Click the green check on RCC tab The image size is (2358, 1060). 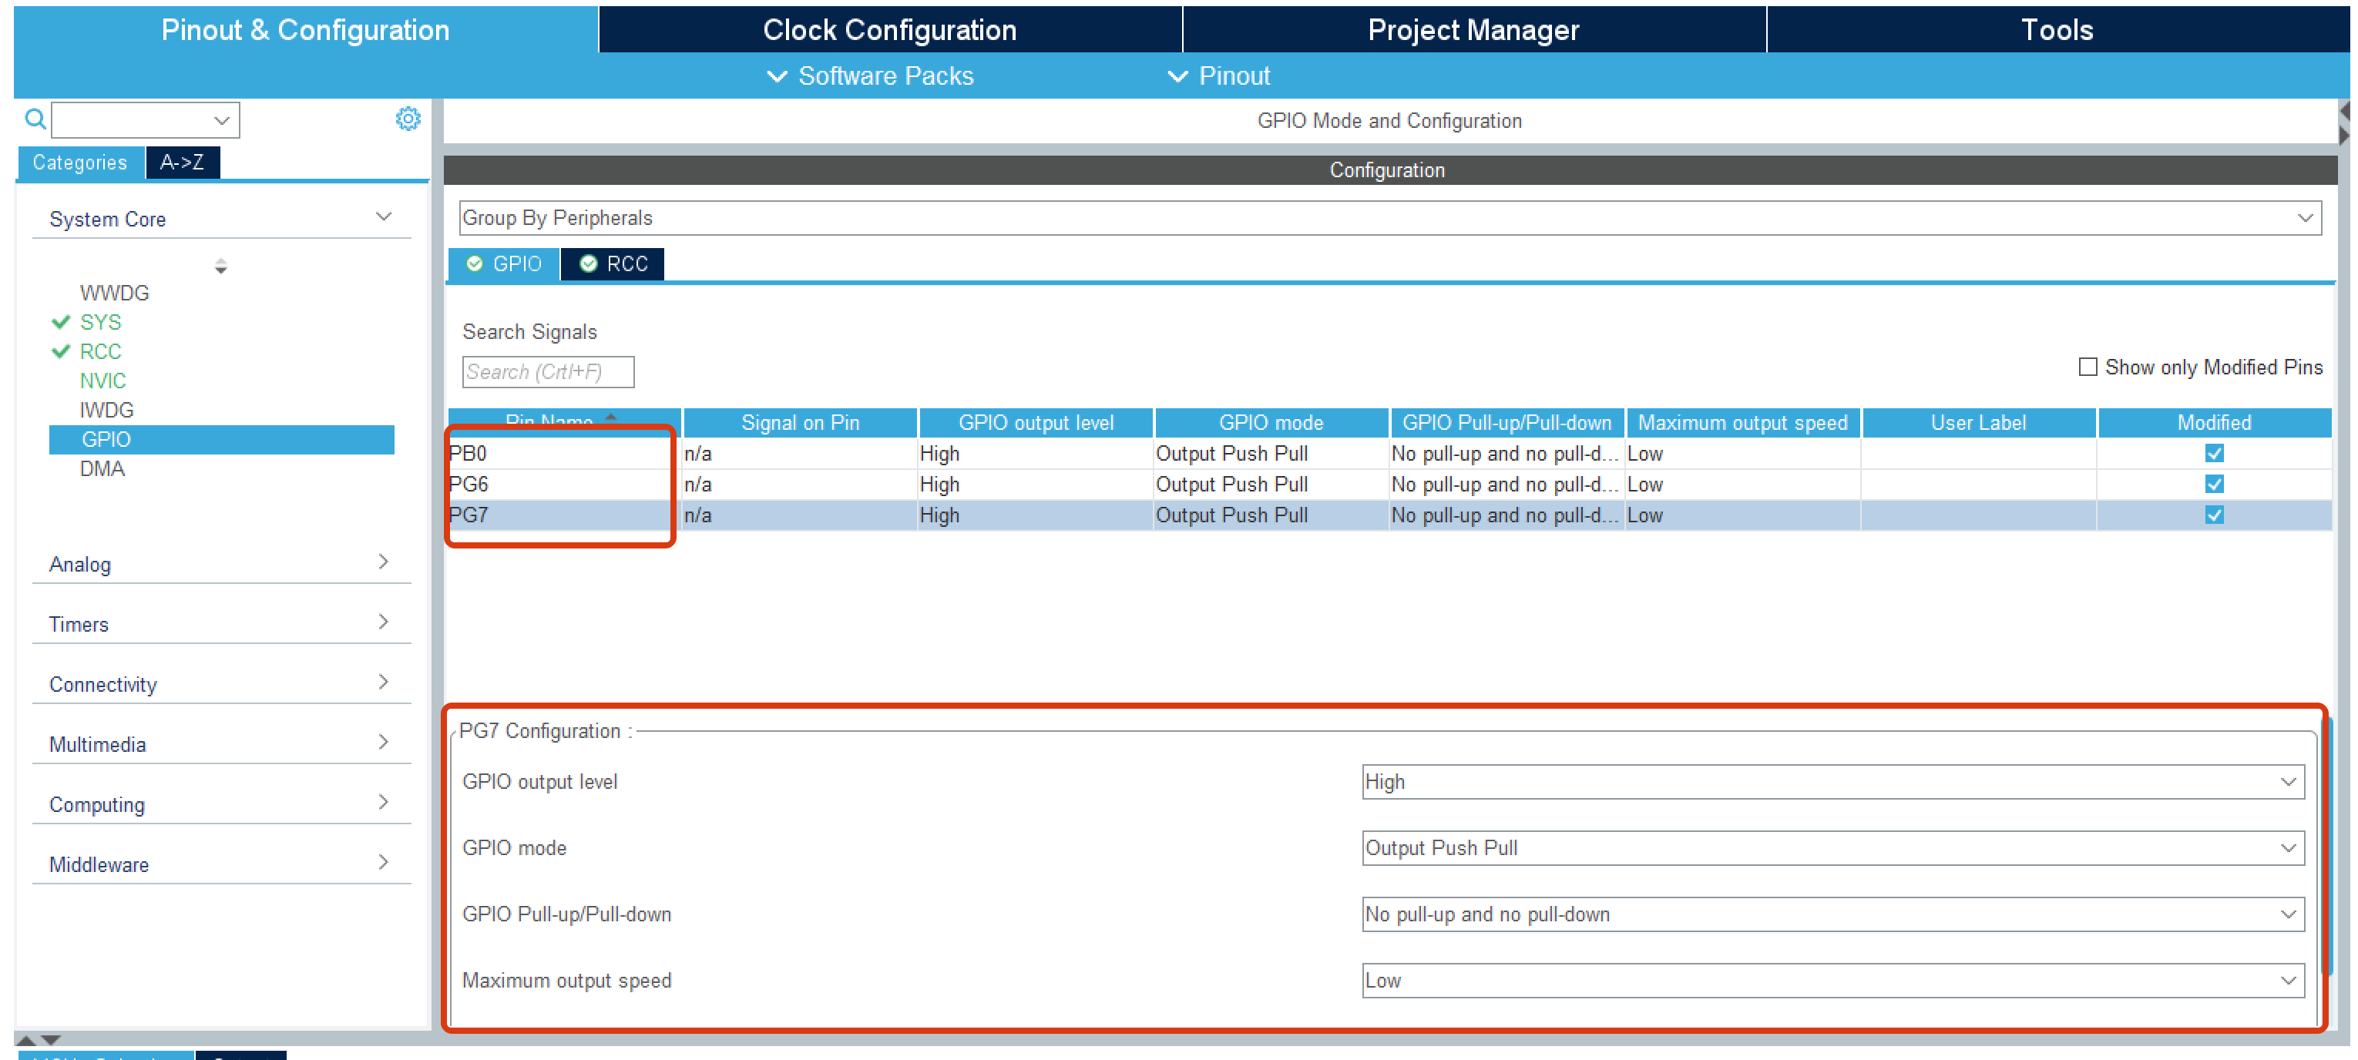[589, 263]
